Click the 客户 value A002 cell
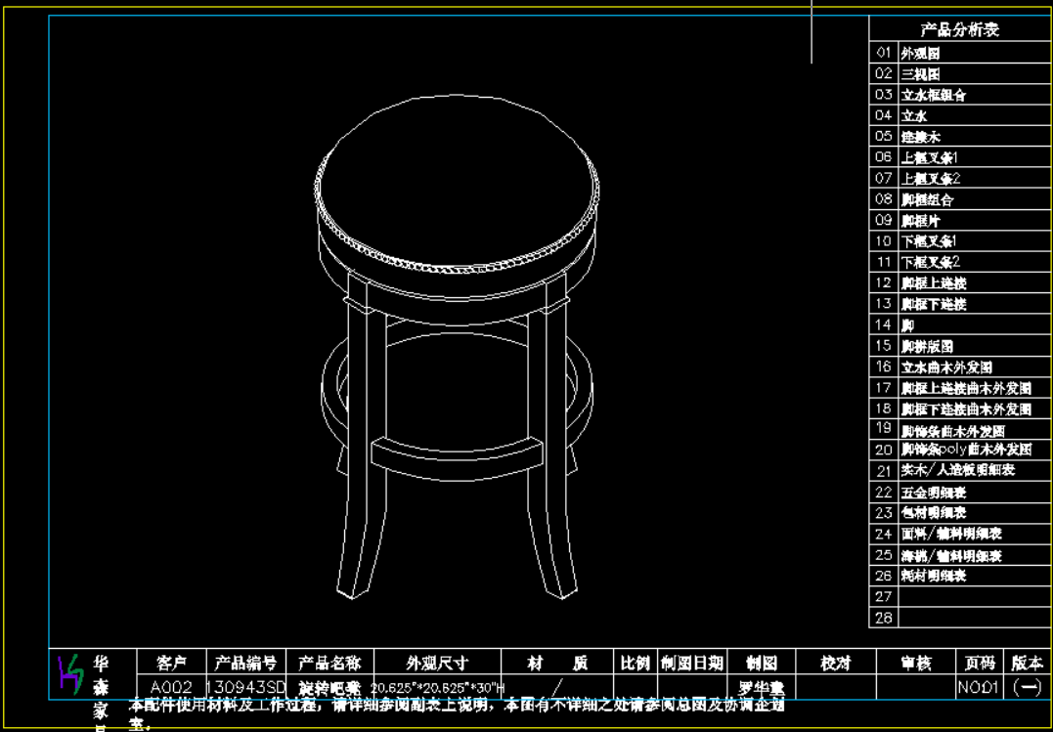Viewport: 1053px width, 732px height. pyautogui.click(x=171, y=687)
